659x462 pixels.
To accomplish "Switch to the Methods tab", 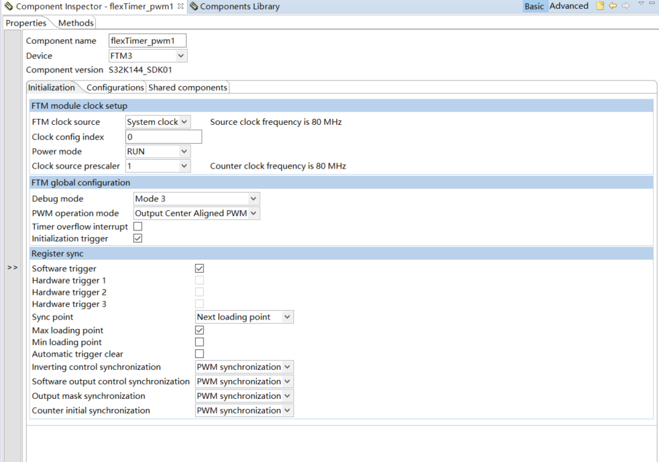I will (75, 22).
